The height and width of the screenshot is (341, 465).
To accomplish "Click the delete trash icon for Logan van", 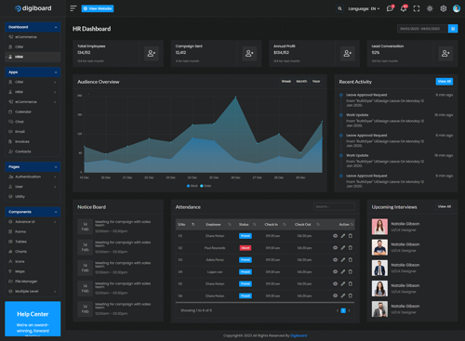I will pyautogui.click(x=351, y=271).
